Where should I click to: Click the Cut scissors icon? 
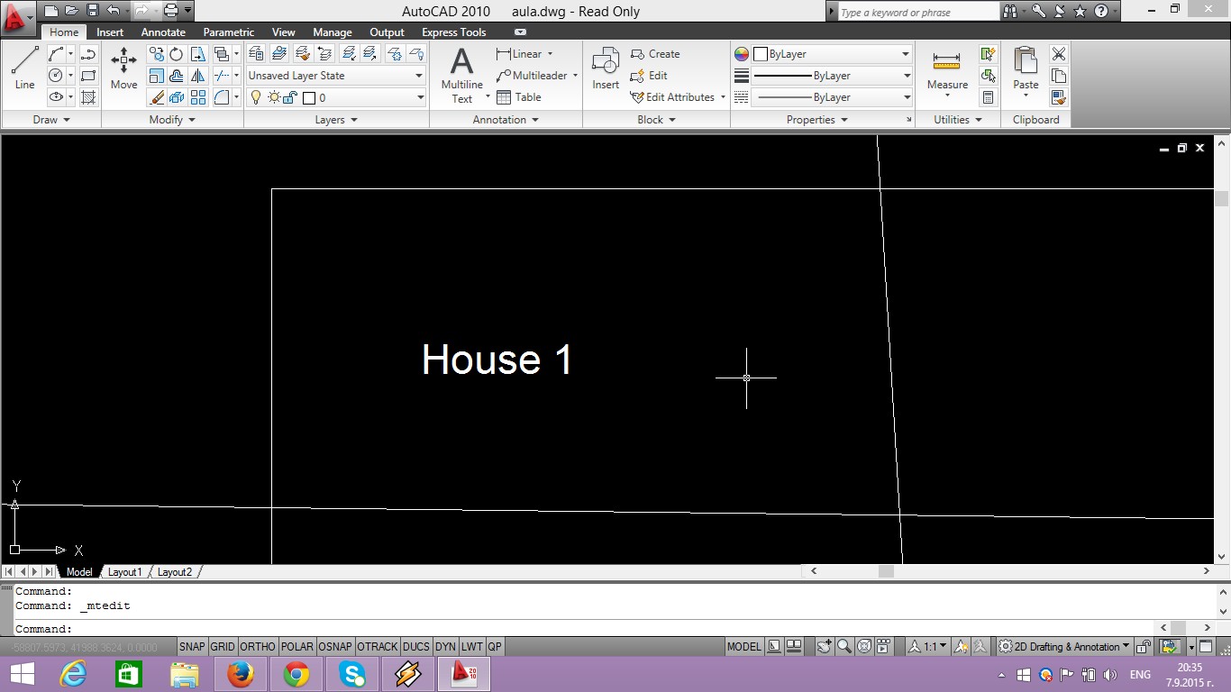1059,54
